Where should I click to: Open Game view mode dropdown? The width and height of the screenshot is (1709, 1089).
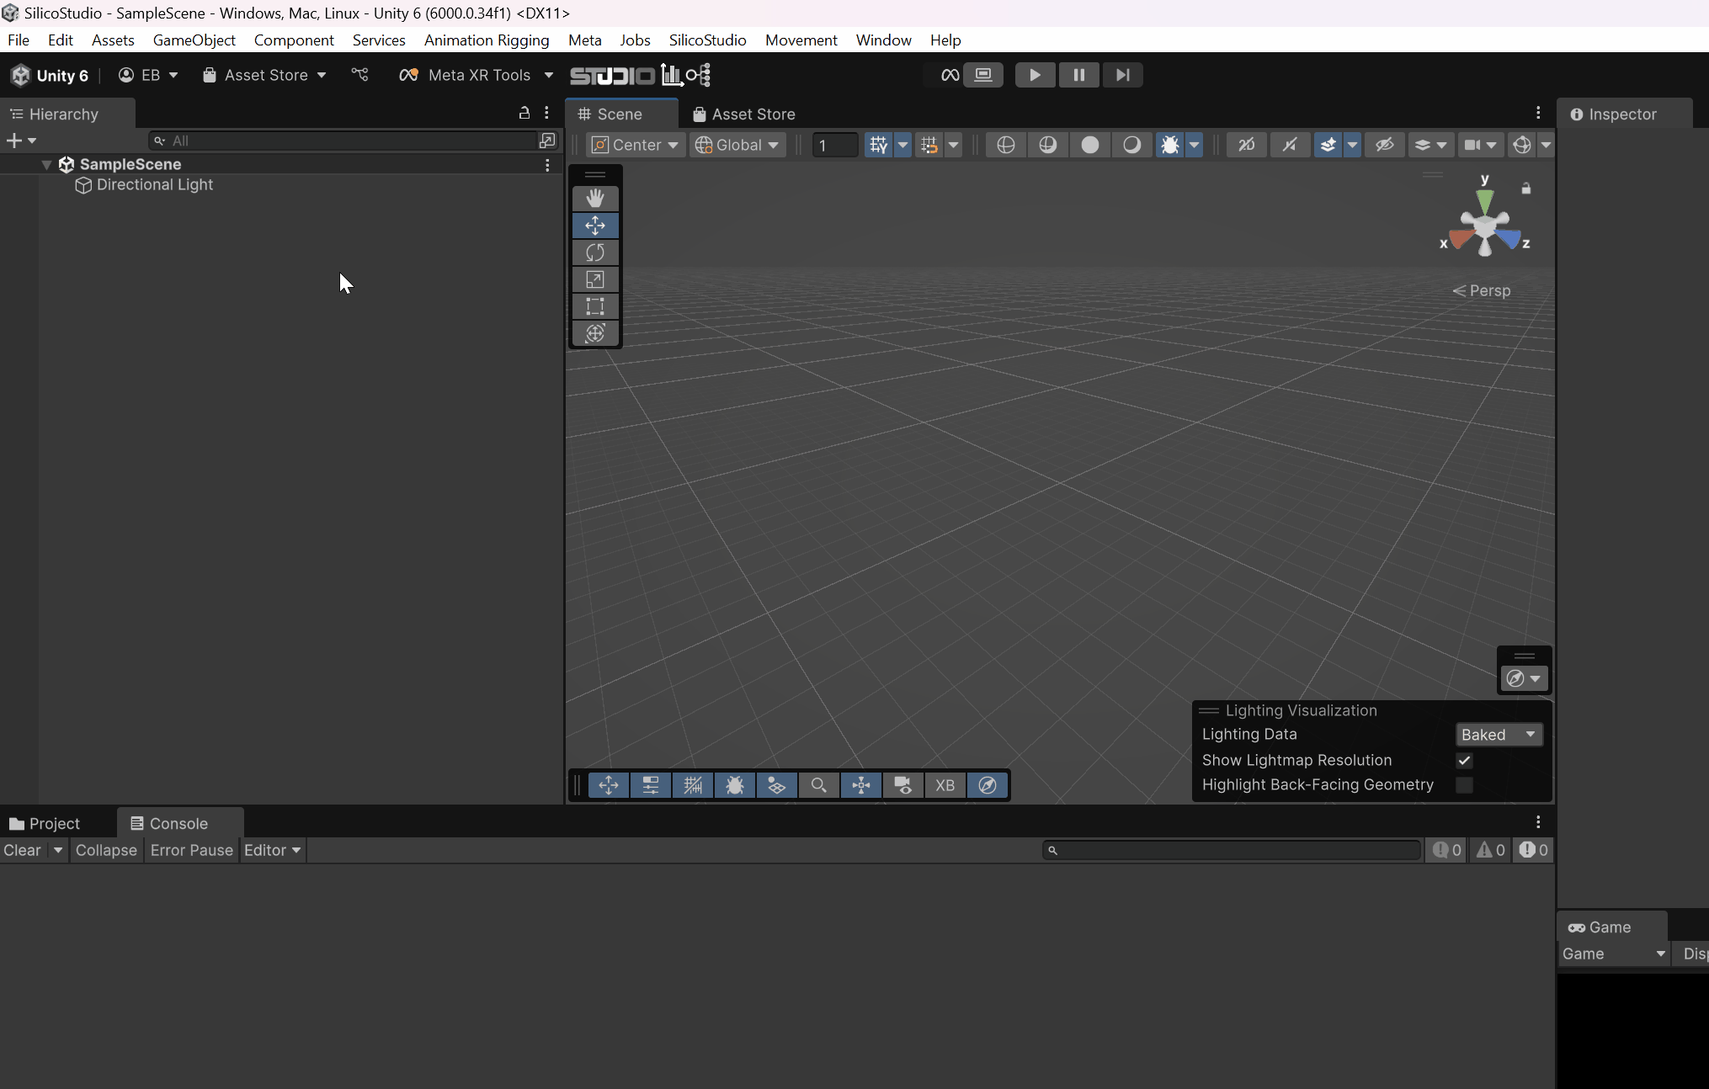1613,954
